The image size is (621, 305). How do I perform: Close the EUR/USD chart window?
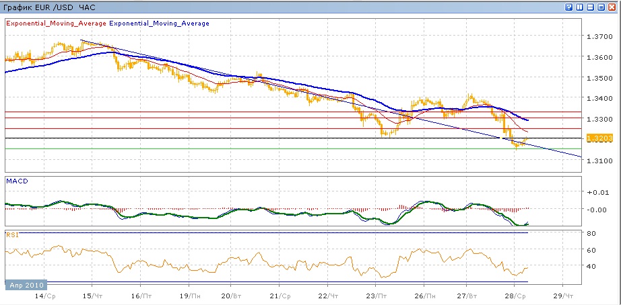point(612,7)
